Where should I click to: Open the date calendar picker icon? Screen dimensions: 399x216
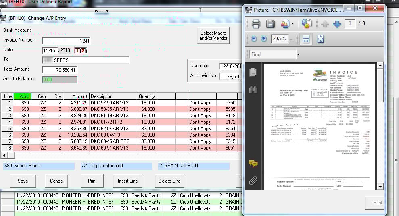tap(80, 50)
